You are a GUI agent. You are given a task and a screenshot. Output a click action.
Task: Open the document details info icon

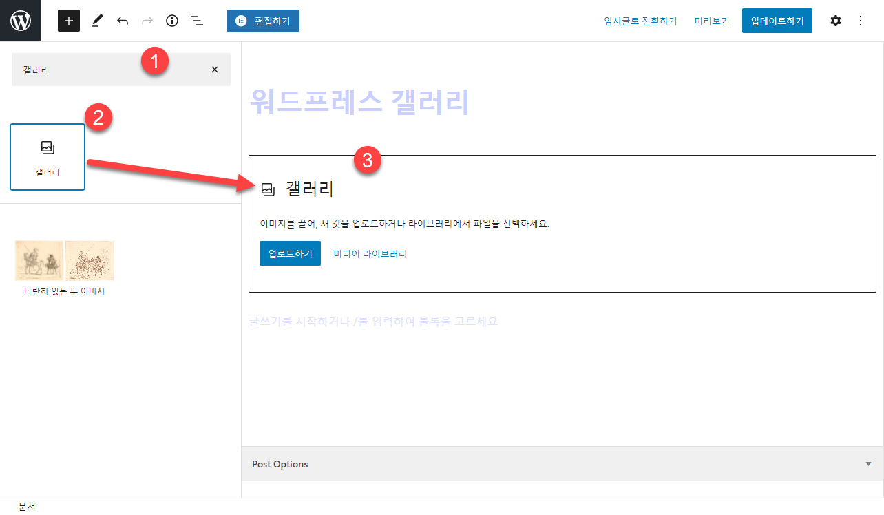172,21
